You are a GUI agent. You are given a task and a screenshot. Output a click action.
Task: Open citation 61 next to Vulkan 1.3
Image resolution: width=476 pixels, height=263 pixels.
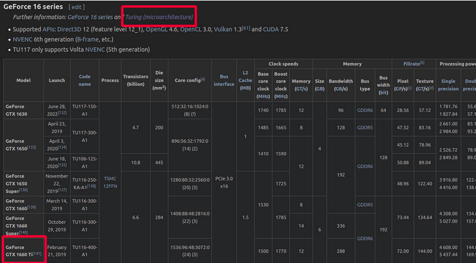(x=246, y=28)
